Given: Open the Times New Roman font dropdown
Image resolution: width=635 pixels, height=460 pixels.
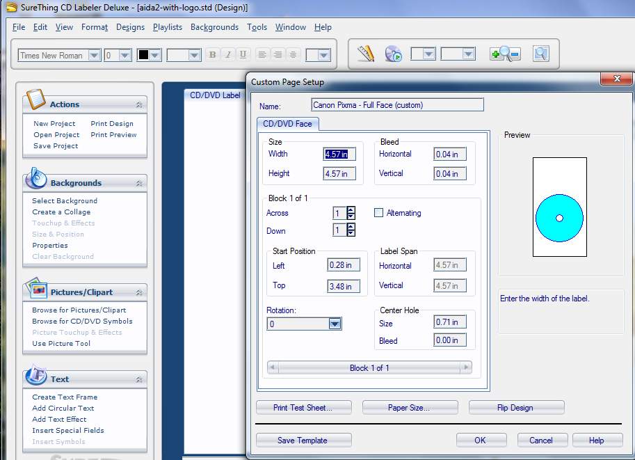Looking at the screenshot, I should tap(94, 56).
